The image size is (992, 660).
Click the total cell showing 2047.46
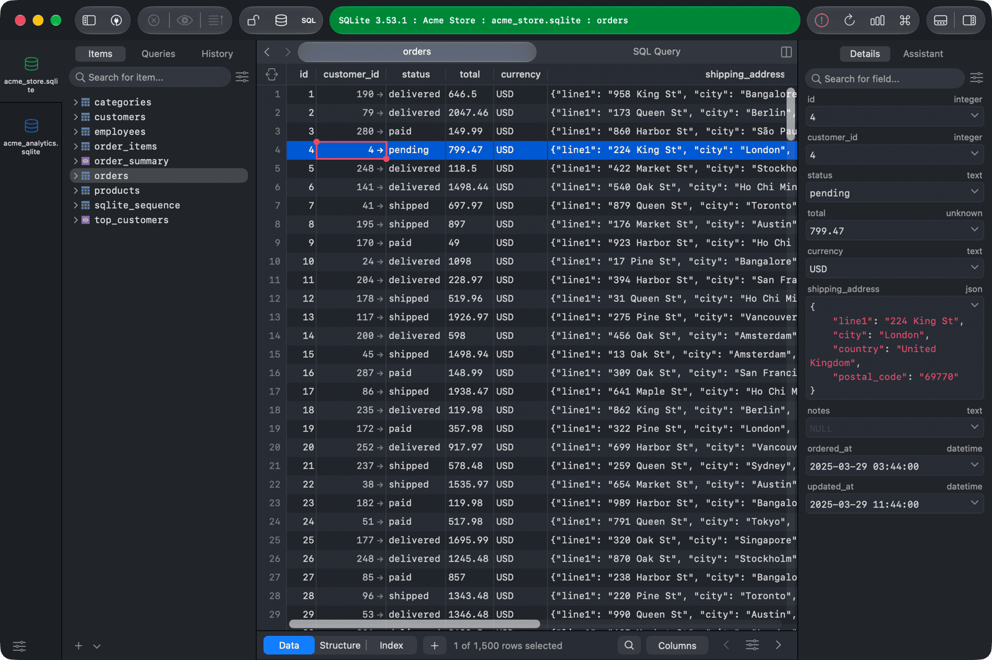tap(469, 113)
